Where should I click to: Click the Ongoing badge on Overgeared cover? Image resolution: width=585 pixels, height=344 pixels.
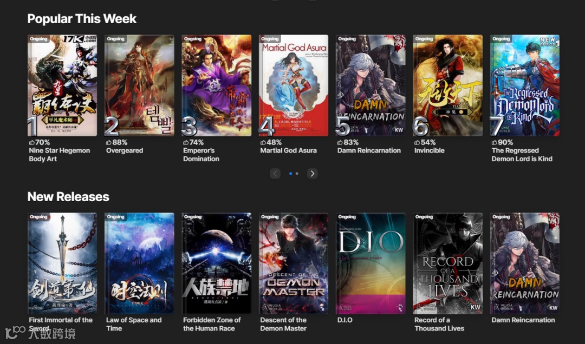click(x=116, y=39)
